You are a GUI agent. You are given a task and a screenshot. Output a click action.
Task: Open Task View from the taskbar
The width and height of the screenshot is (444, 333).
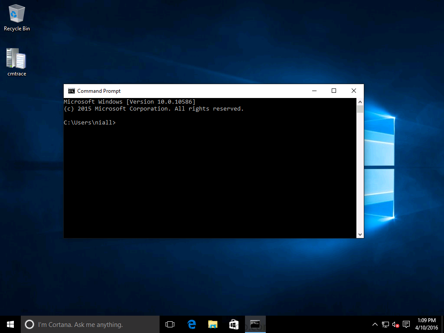[x=170, y=324]
